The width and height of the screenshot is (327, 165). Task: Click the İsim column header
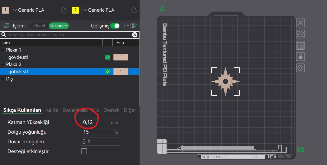51,43
